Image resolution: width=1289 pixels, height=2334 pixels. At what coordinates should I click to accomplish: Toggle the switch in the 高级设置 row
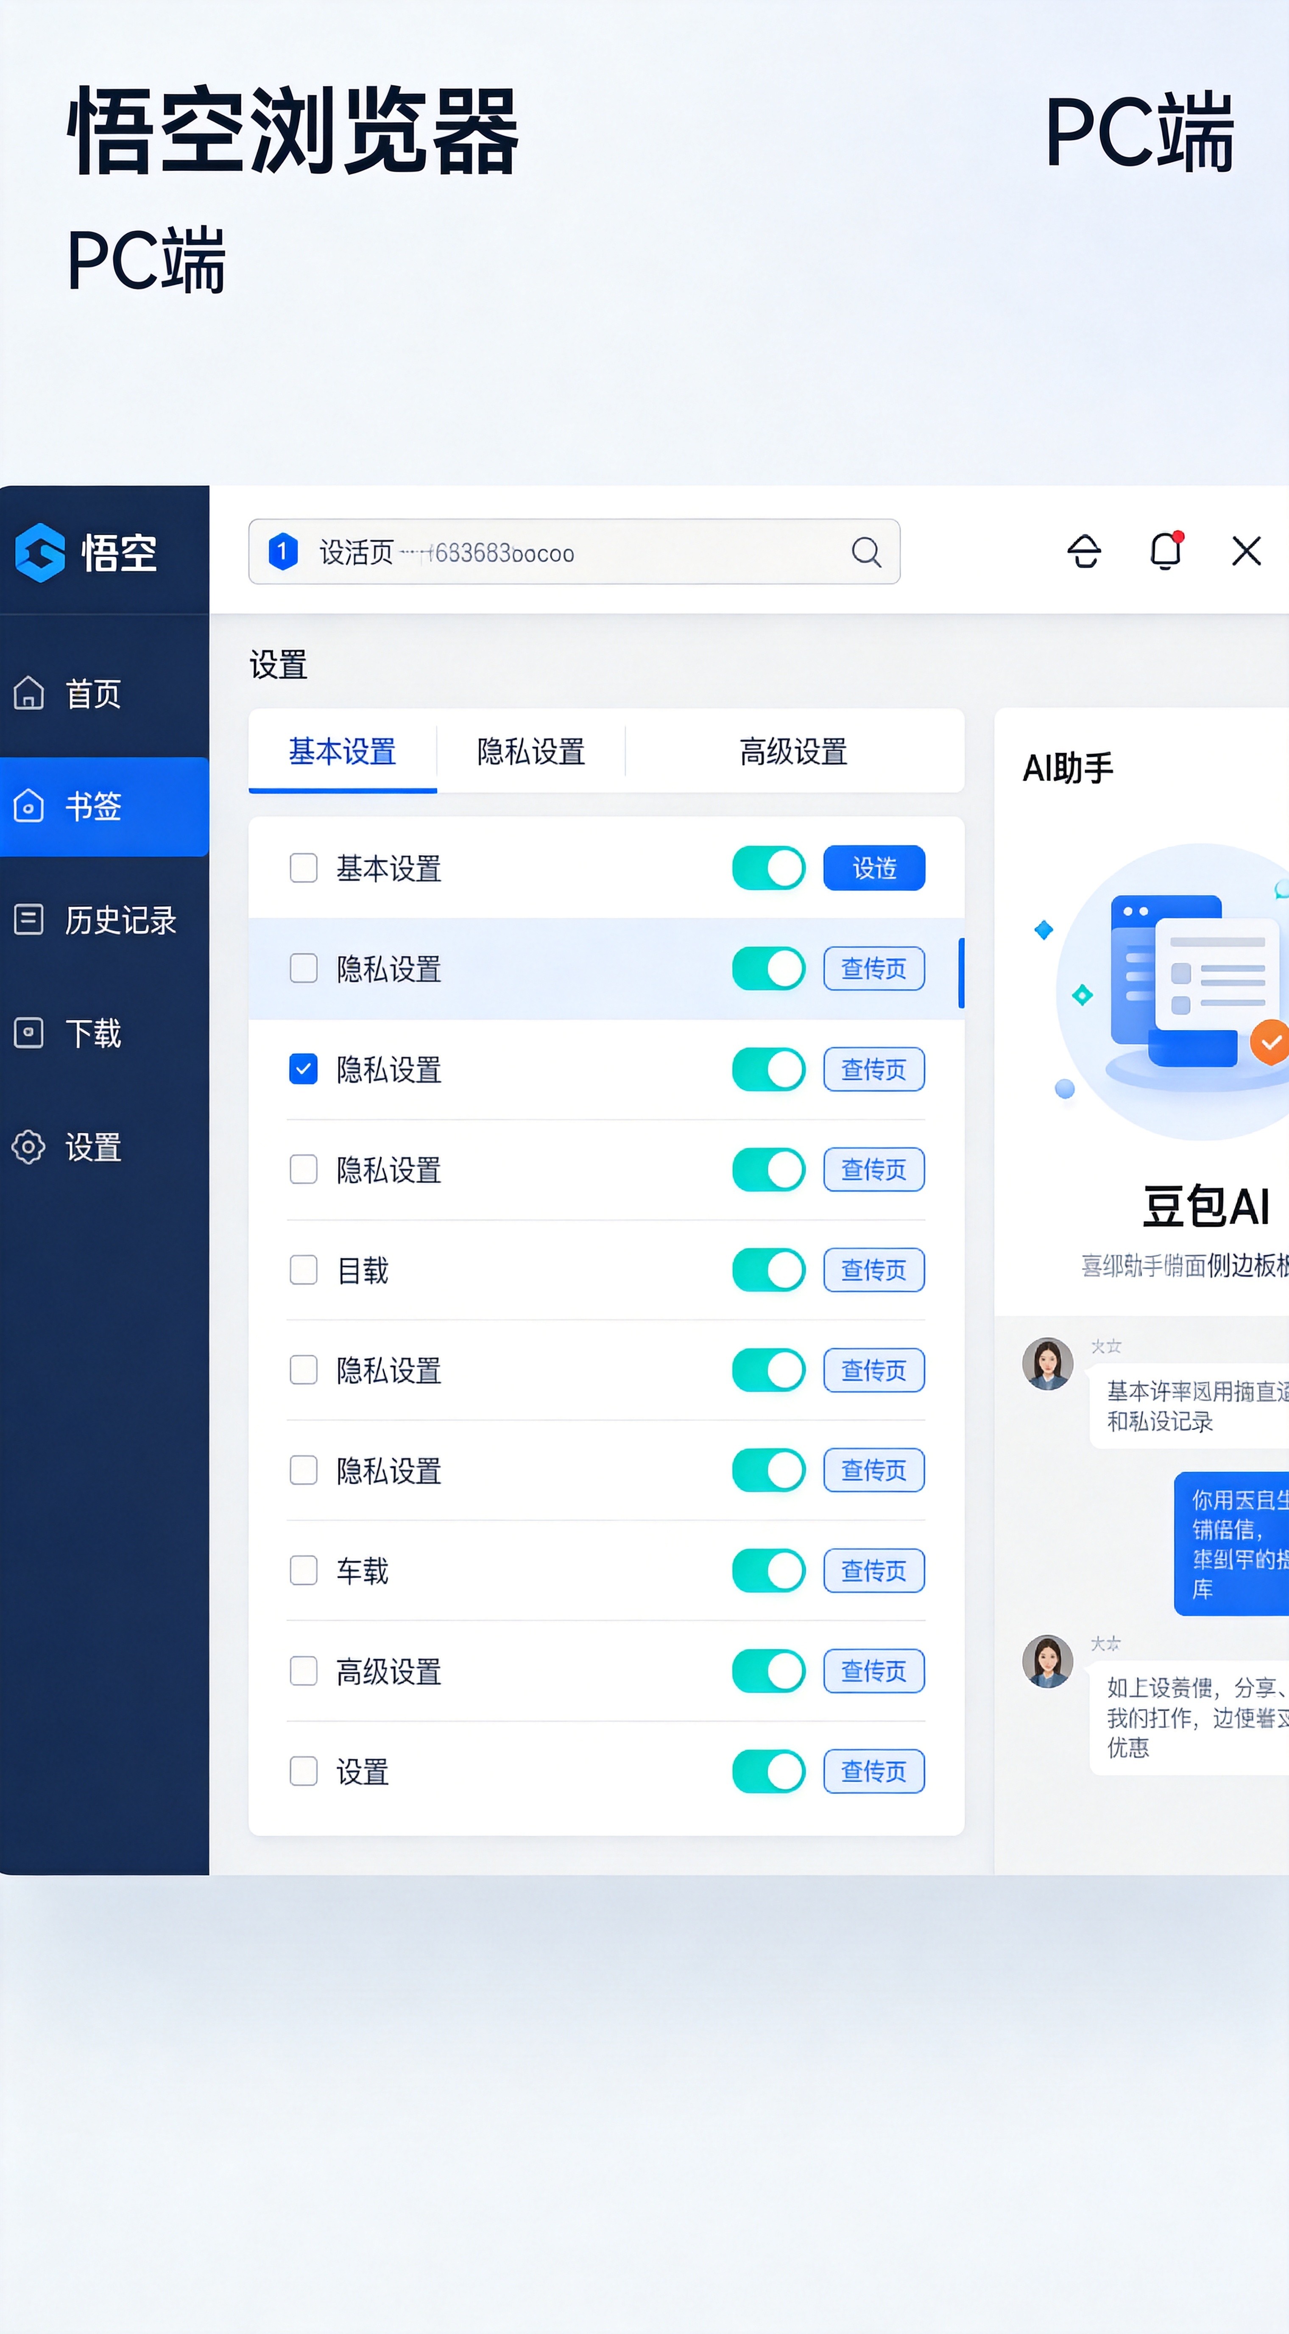tap(769, 1671)
